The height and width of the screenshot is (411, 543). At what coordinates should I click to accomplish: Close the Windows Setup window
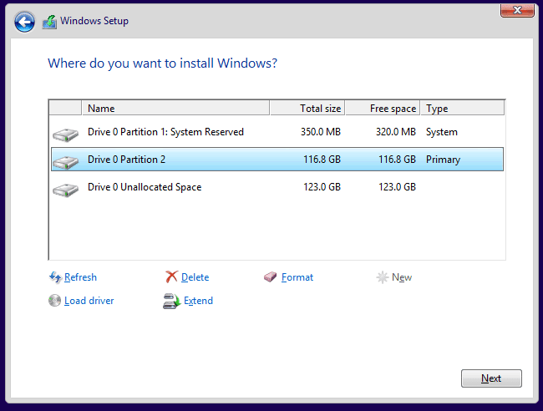tap(517, 10)
